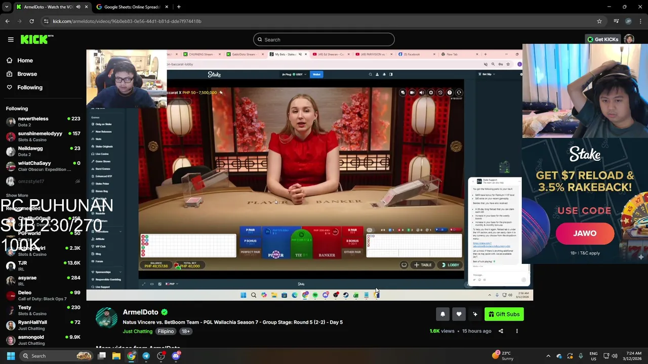Click ArmelDoto channel avatar

coord(106,317)
